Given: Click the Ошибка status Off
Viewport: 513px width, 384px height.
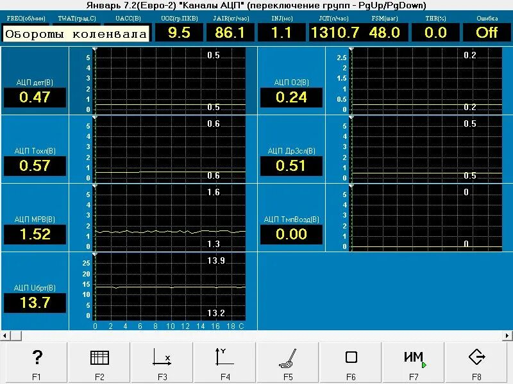Looking at the screenshot, I should (x=487, y=33).
